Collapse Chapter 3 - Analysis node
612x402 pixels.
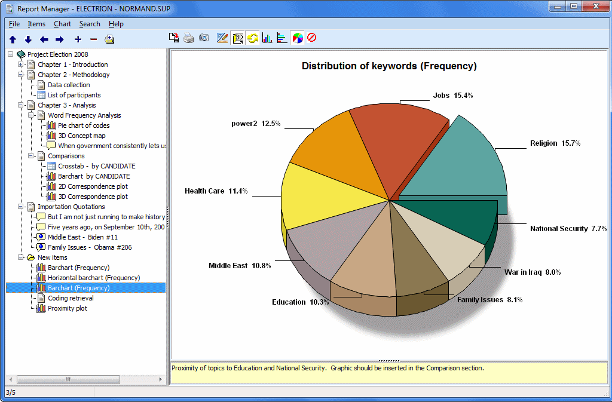[x=21, y=105]
